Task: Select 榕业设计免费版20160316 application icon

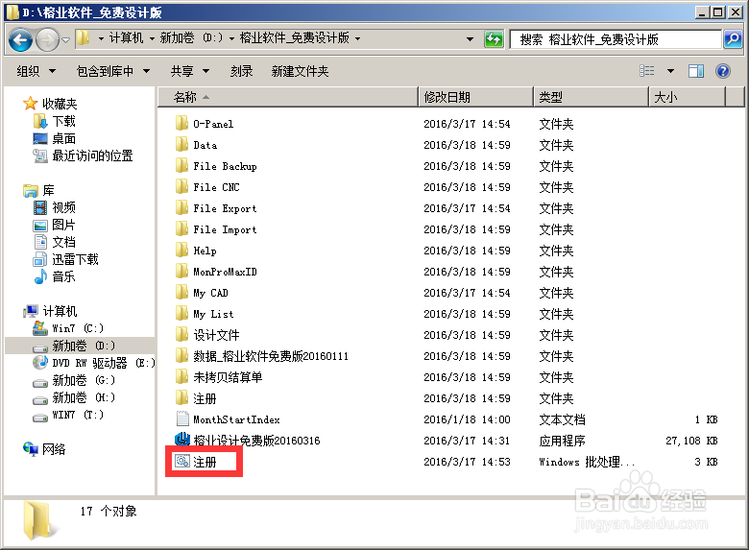Action: point(182,440)
